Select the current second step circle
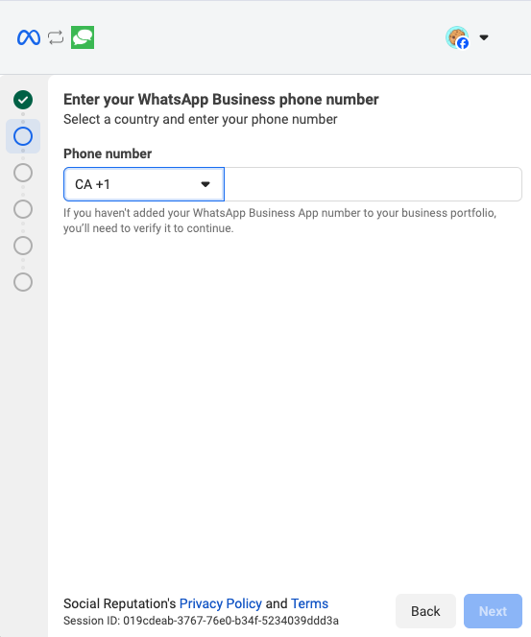The image size is (531, 637). pyautogui.click(x=23, y=136)
